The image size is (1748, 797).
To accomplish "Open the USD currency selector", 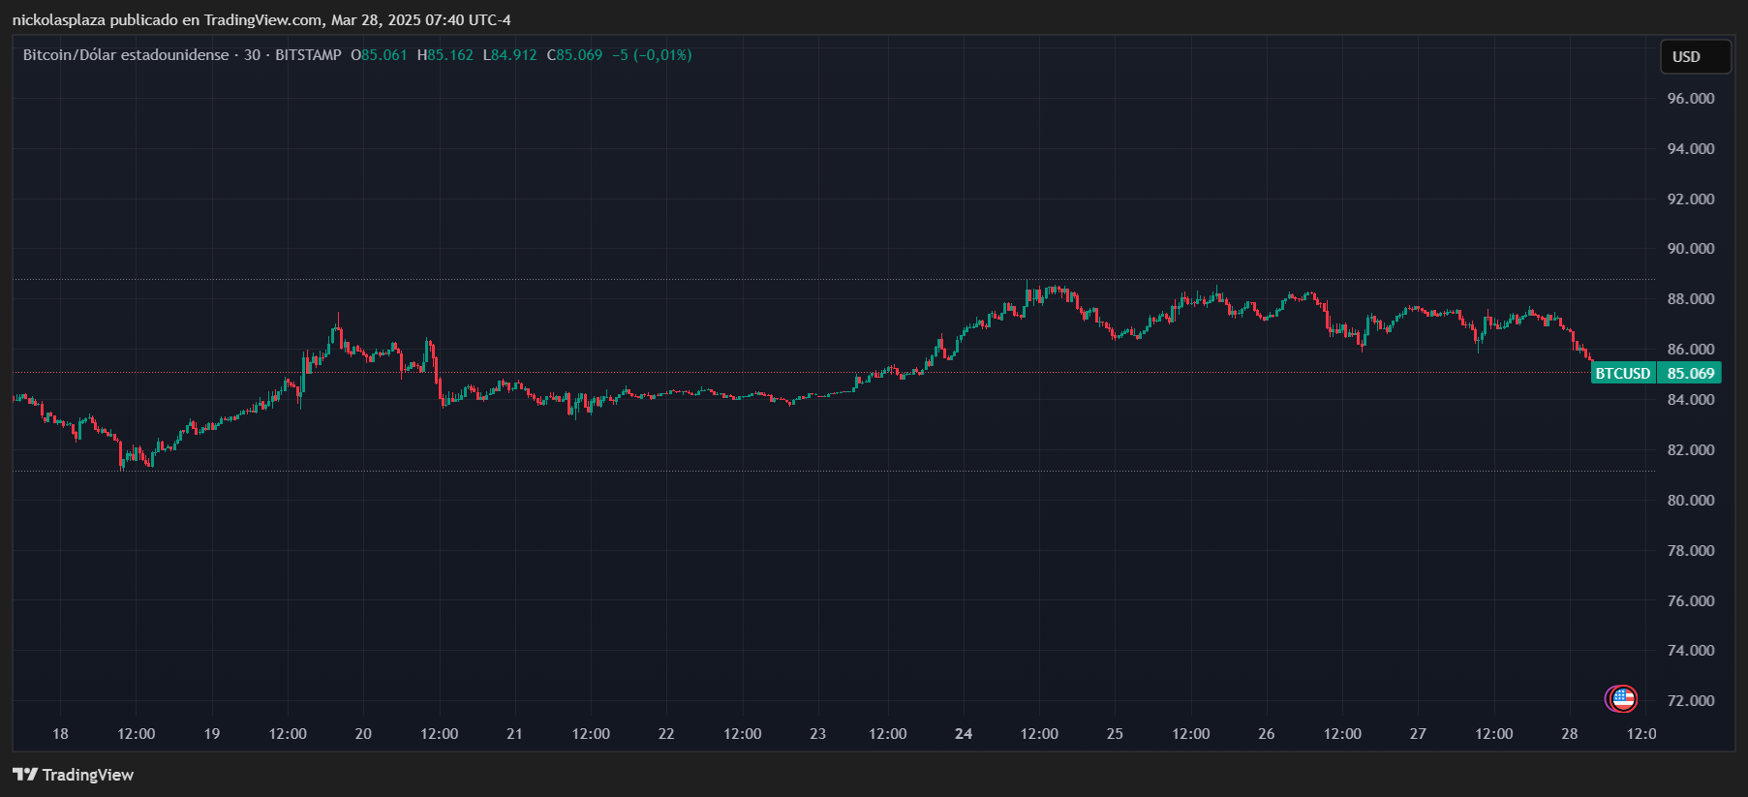I will pyautogui.click(x=1695, y=57).
